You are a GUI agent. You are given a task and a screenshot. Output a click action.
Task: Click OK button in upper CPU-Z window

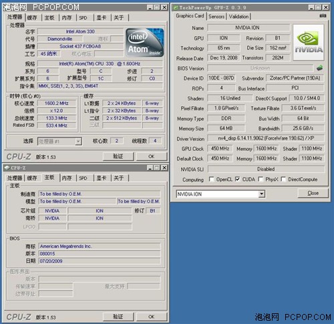[152, 156]
